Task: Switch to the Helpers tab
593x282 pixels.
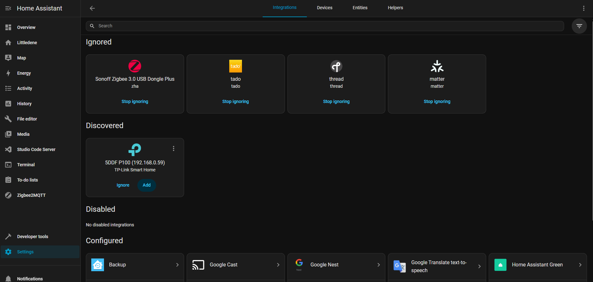Action: 395,8
